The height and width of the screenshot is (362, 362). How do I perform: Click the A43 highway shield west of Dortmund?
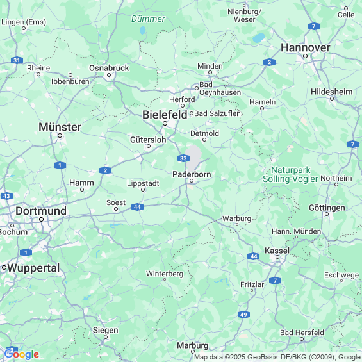[x=6, y=196]
